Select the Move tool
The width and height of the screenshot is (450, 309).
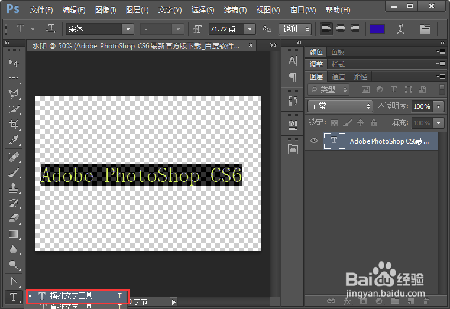pyautogui.click(x=14, y=63)
